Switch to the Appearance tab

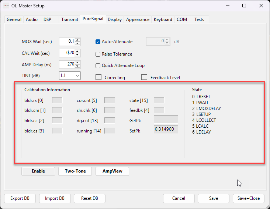pyautogui.click(x=138, y=20)
